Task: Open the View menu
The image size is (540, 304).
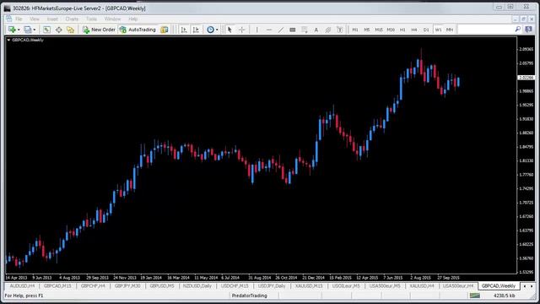Action: (x=35, y=19)
